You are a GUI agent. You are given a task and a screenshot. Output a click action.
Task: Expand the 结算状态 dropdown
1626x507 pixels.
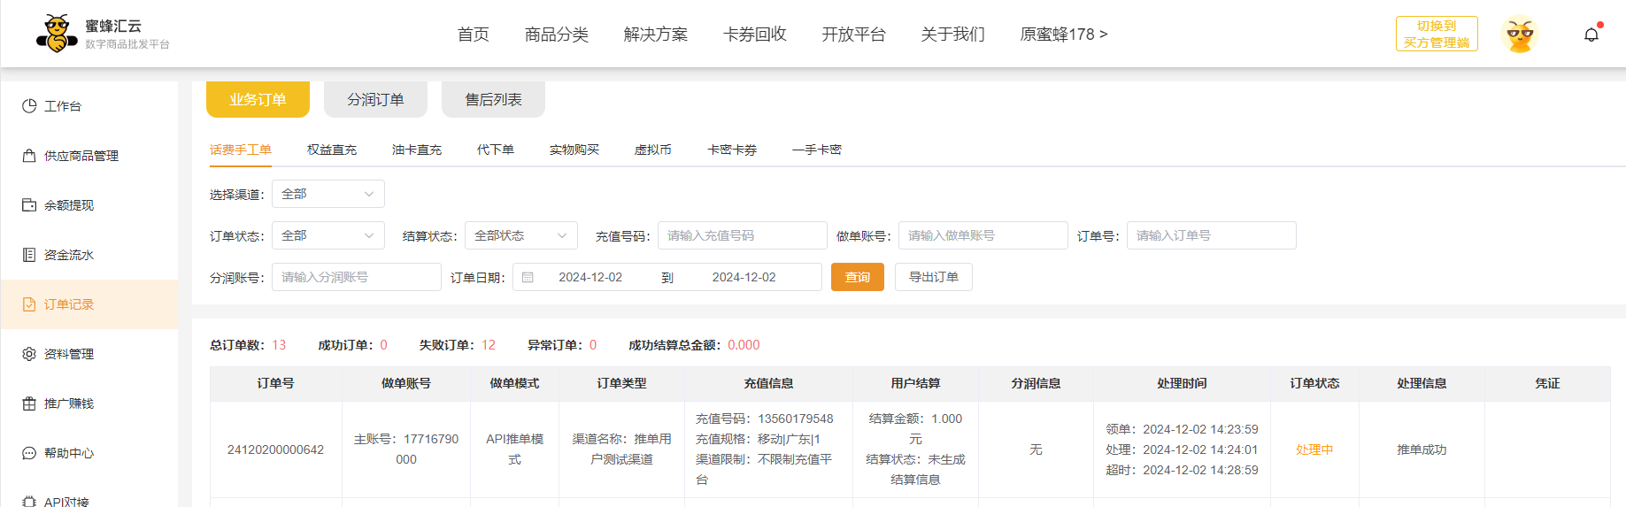[520, 235]
